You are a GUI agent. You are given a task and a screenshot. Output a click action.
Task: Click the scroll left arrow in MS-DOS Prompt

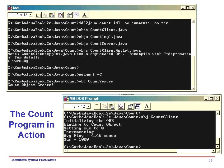(x=66, y=151)
